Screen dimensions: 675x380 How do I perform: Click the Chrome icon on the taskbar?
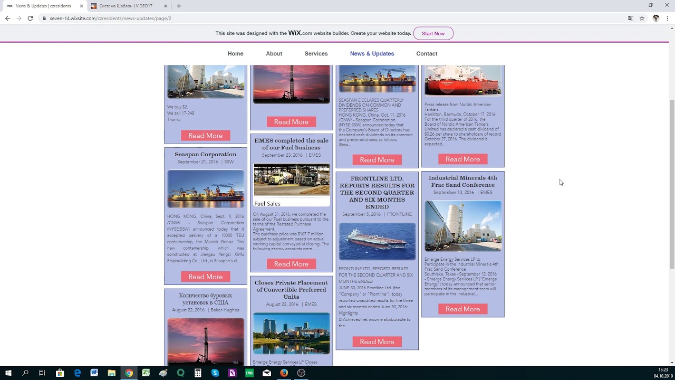(x=129, y=373)
